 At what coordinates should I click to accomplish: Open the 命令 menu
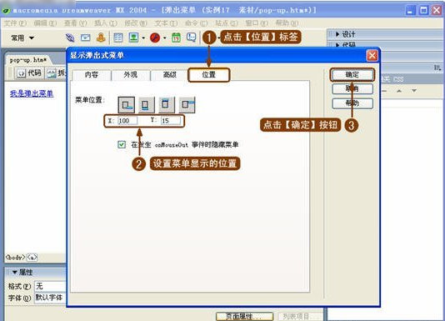coord(196,23)
